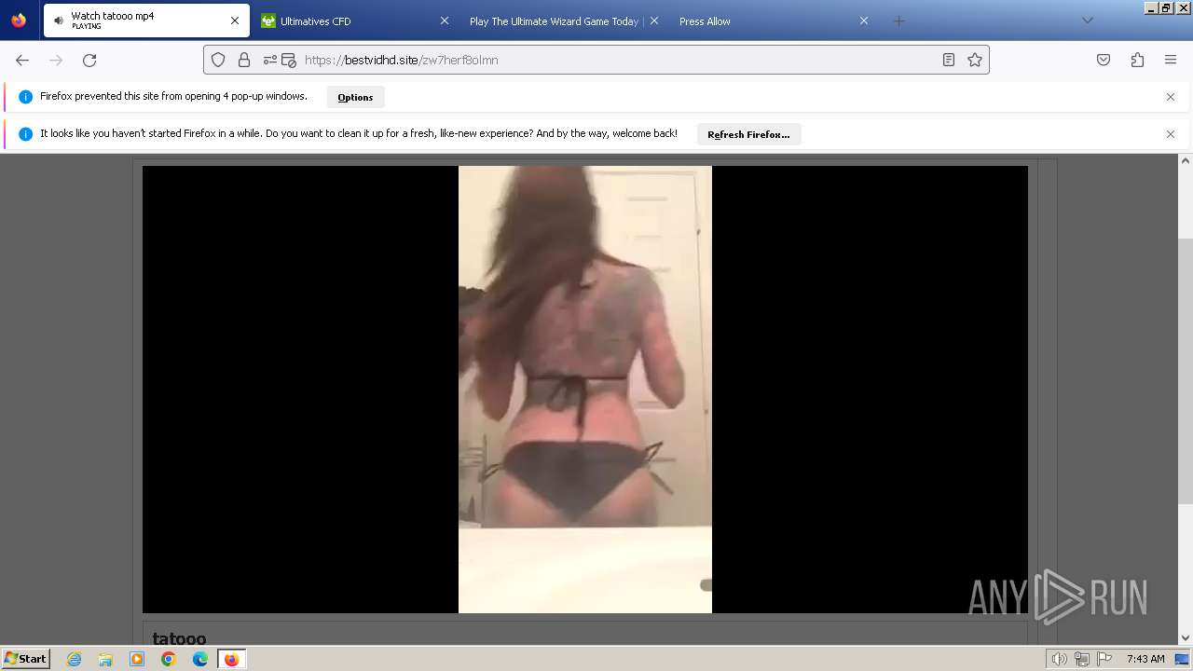The height and width of the screenshot is (671, 1193).
Task: Open the pop-up blocker Options button
Action: [x=355, y=97]
